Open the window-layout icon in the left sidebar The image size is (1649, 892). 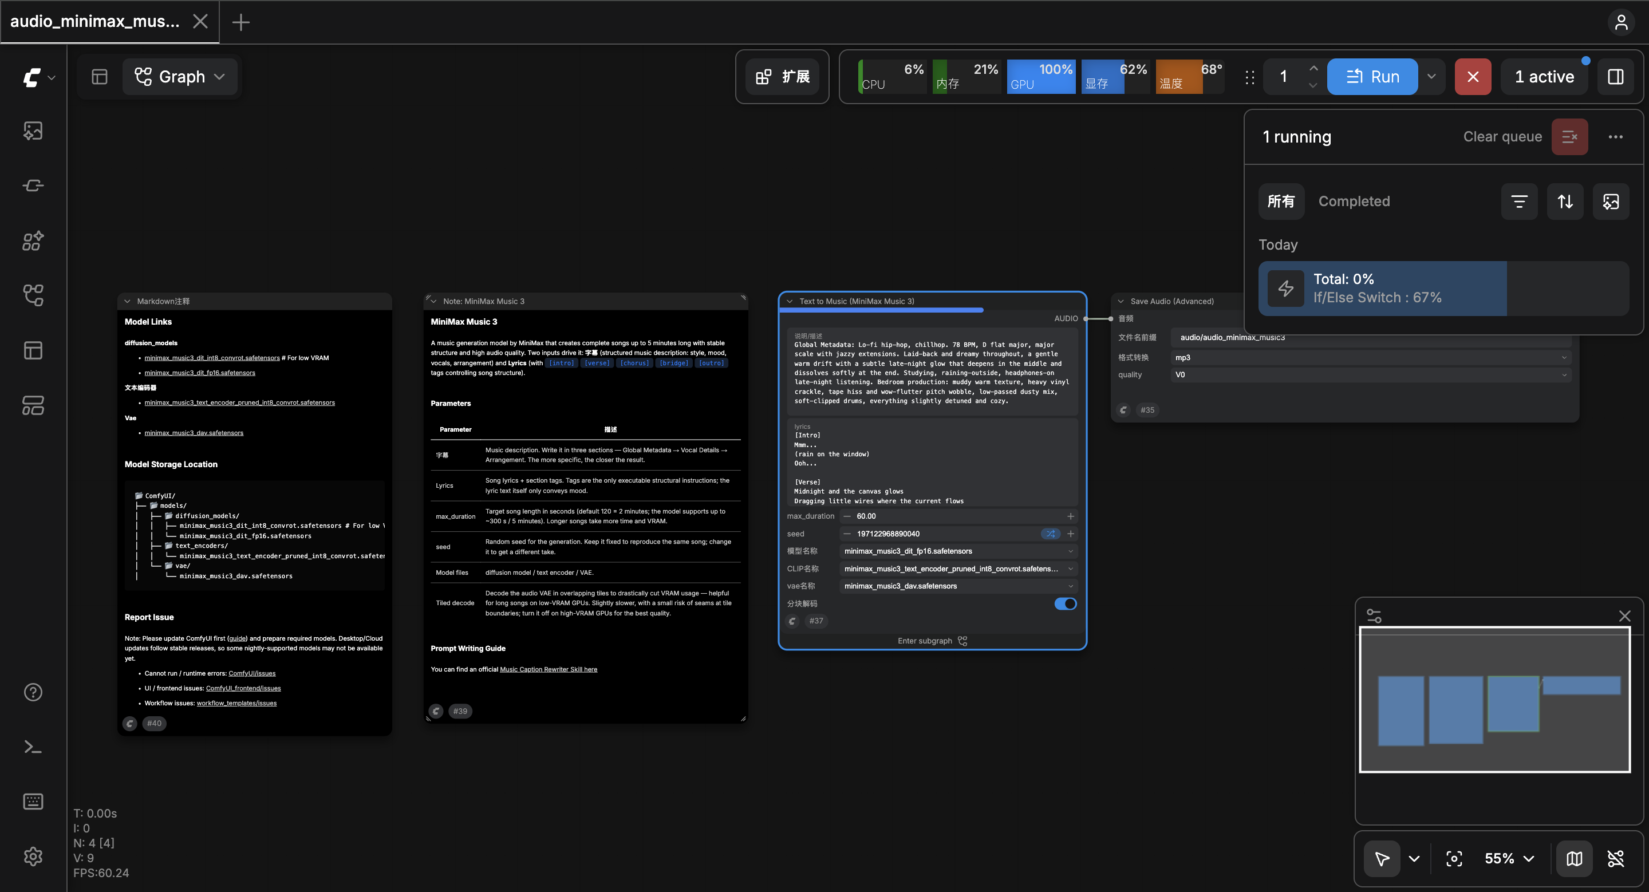coord(33,350)
